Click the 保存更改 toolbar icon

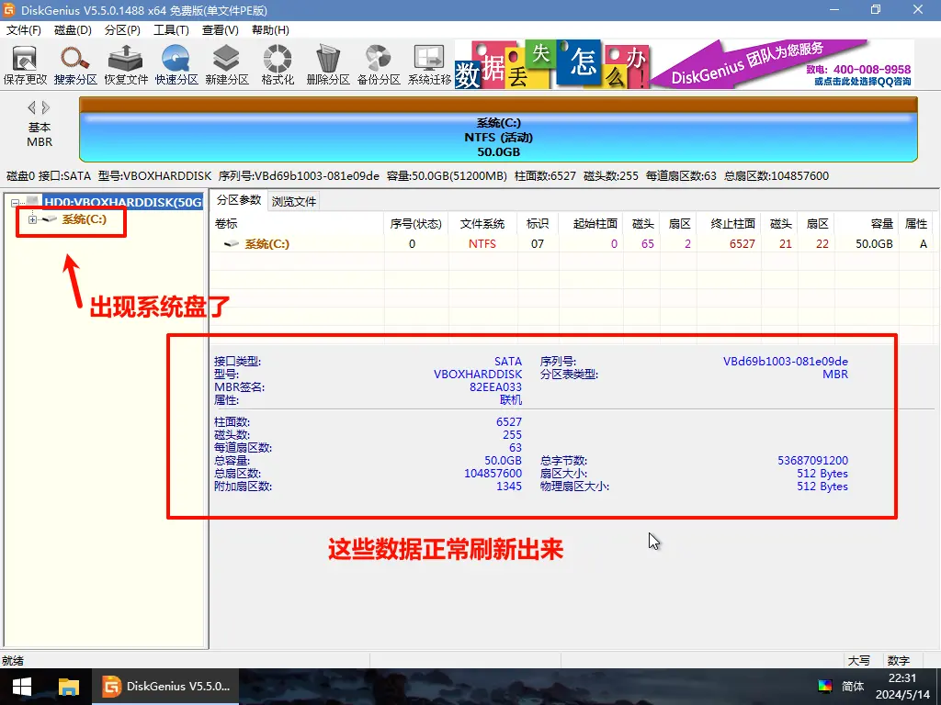point(25,65)
